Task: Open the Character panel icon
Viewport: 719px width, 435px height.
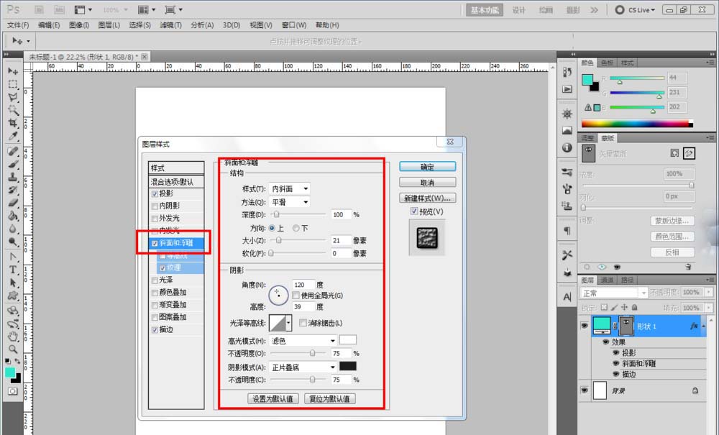Action: pos(567,297)
